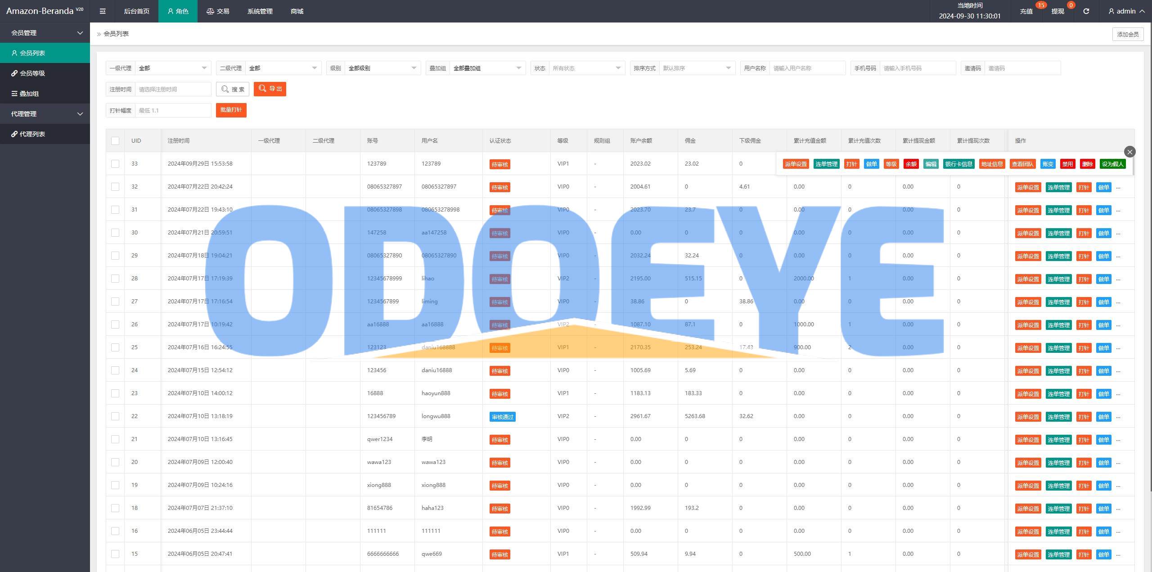Click the 用户名称 input field
This screenshot has height=572, width=1152.
coord(807,68)
